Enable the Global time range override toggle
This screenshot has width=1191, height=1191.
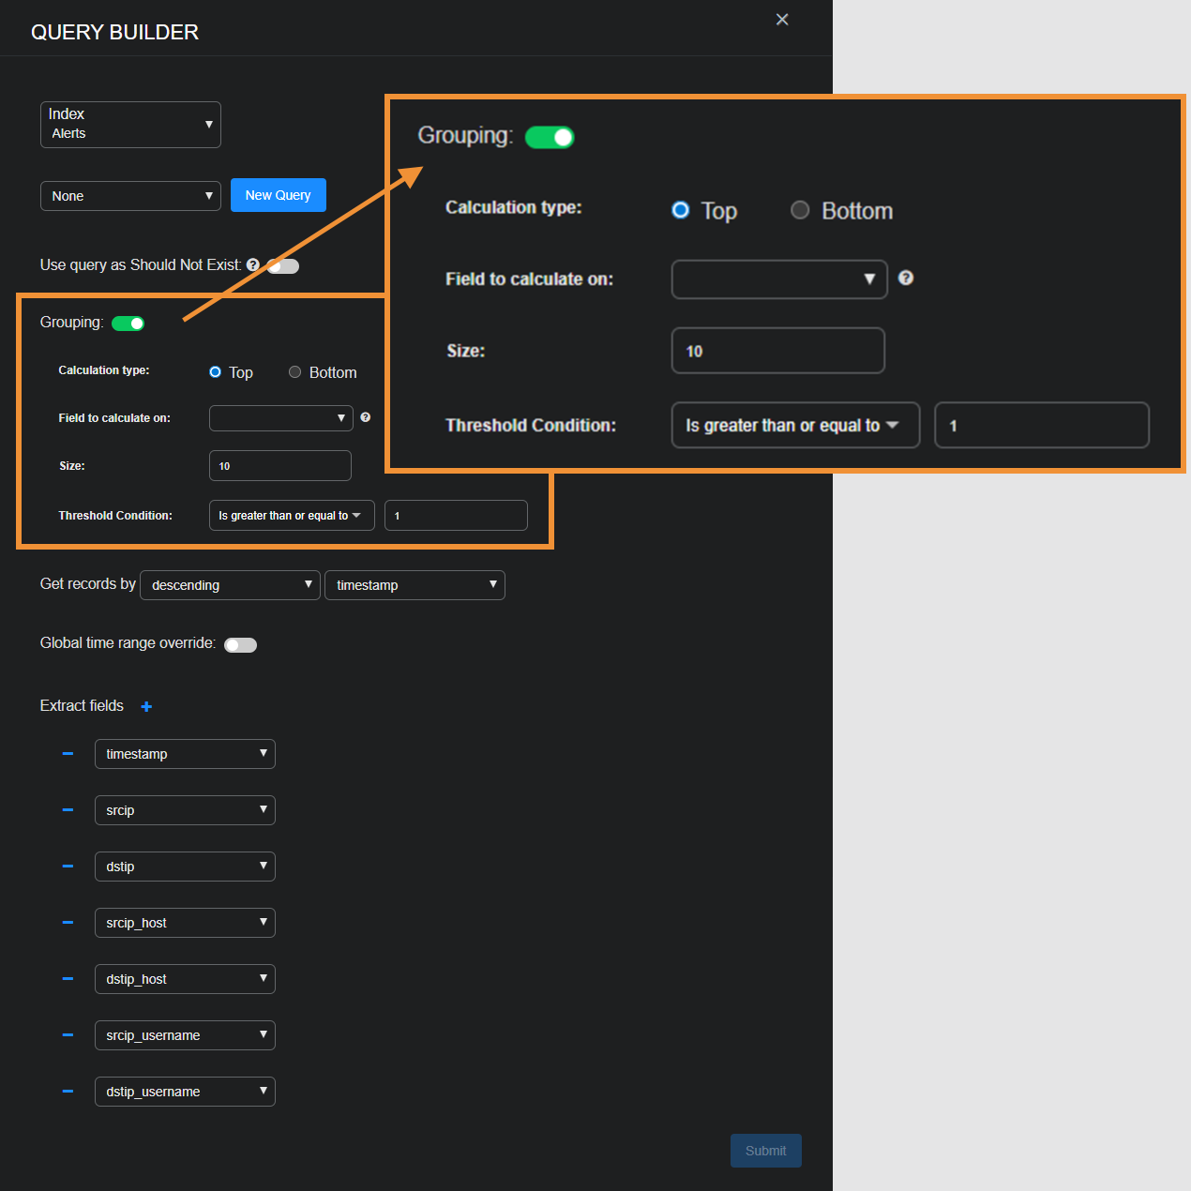point(240,644)
